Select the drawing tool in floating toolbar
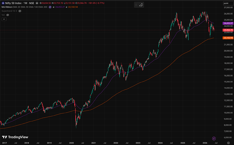Screen dimensions: 234x145 (141, 5)
